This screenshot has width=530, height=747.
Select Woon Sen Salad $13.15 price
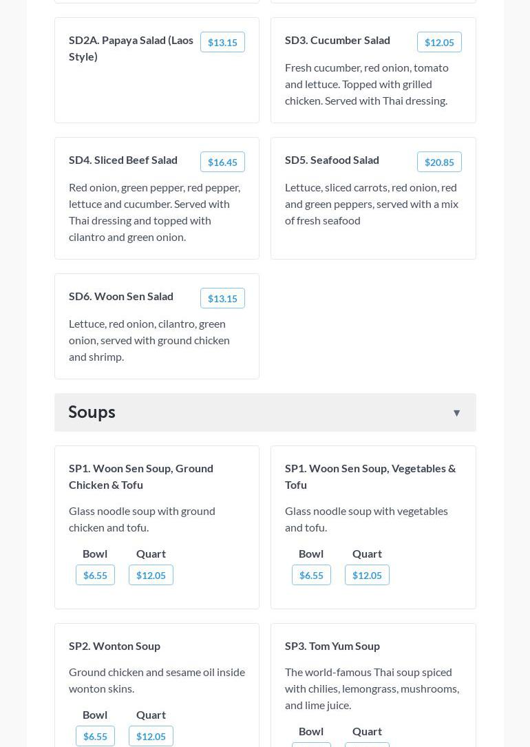point(222,299)
